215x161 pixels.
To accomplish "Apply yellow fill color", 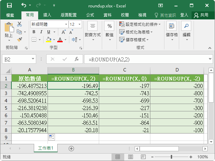I will point(49,40).
